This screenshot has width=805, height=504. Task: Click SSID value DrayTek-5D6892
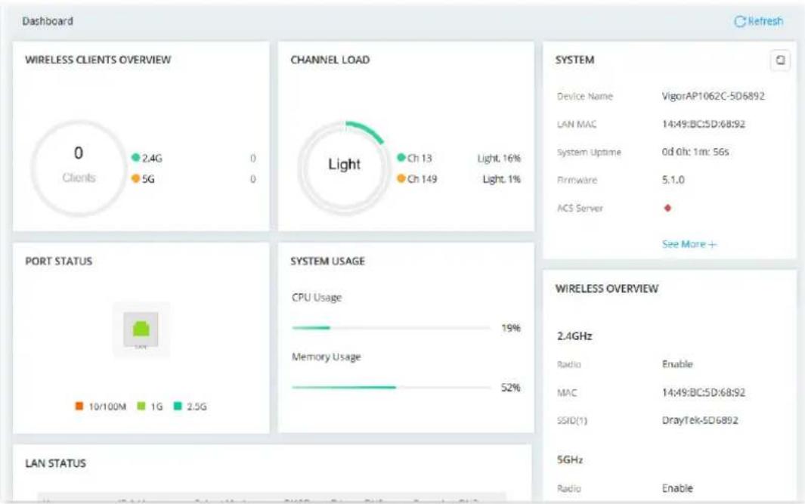point(700,420)
